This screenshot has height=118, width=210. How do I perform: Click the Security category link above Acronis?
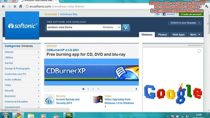point(61,96)
